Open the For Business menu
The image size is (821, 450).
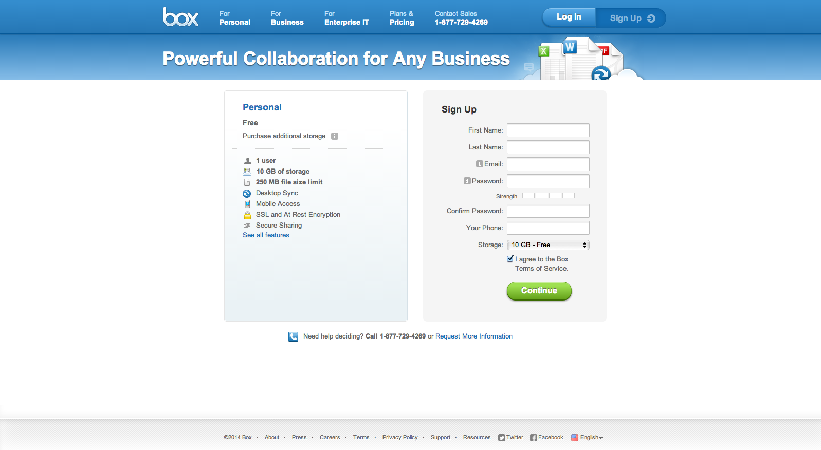click(x=287, y=18)
